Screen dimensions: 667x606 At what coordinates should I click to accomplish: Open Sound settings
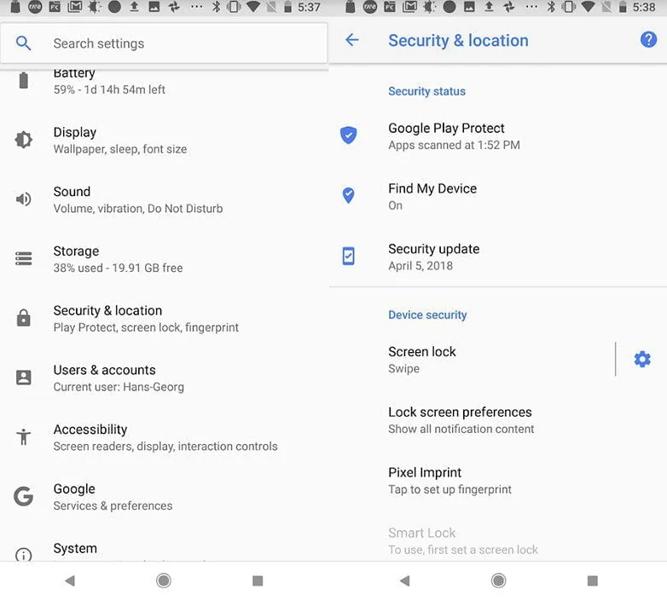coord(165,199)
